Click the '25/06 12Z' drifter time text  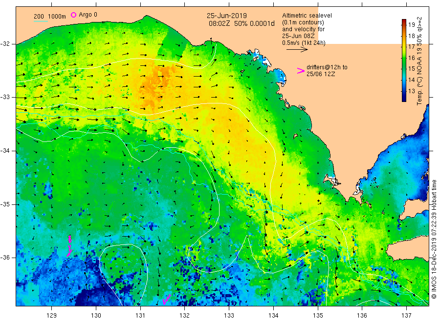321,74
